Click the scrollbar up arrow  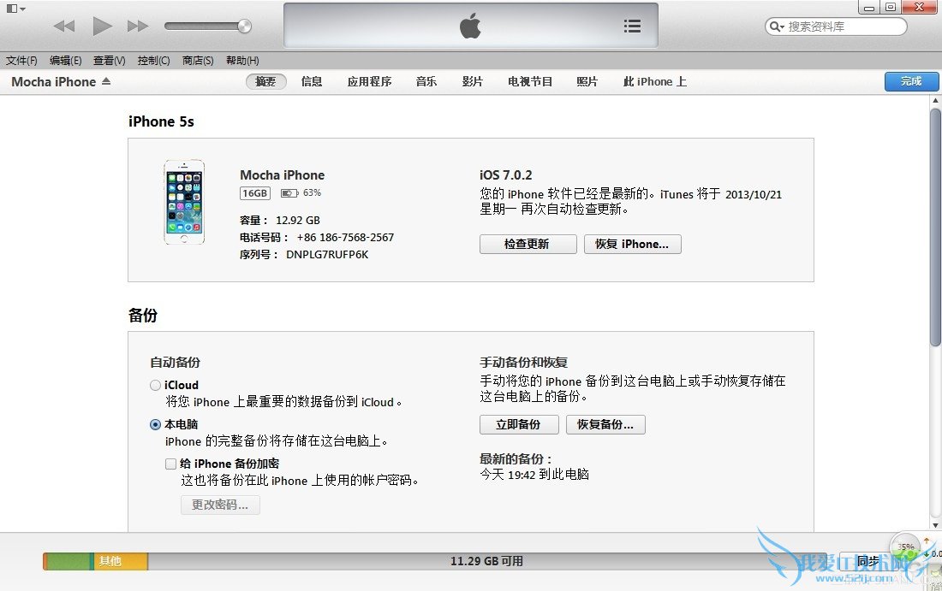point(935,101)
